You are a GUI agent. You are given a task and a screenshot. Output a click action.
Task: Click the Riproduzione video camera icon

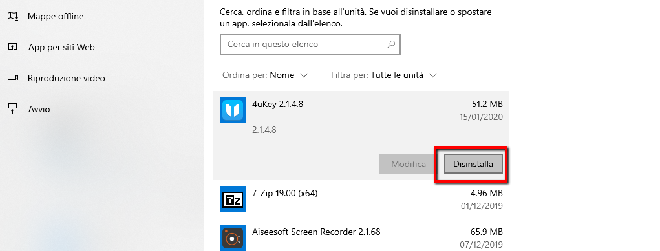point(13,78)
